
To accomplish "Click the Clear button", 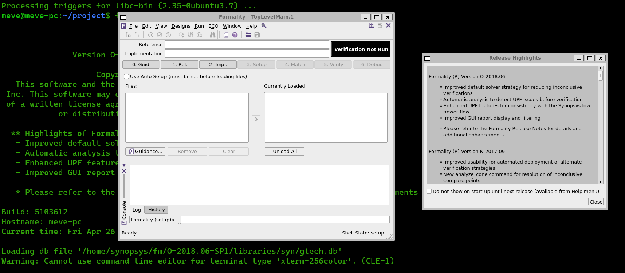I will tap(229, 151).
